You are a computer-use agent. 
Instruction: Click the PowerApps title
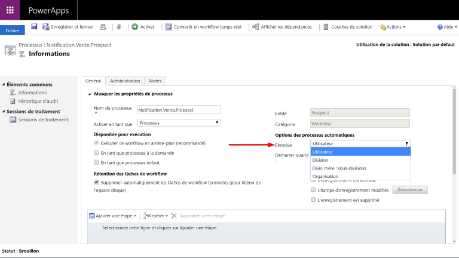point(48,11)
